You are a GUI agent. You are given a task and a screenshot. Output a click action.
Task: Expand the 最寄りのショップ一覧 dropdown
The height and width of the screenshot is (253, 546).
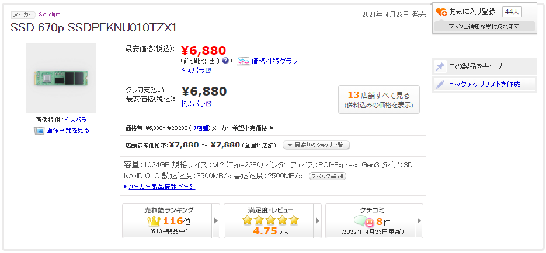[316, 145]
